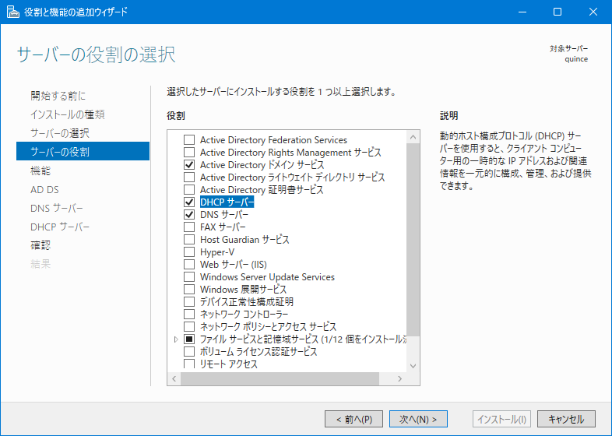The height and width of the screenshot is (436, 612).
Task: Click the quince target server name
Action: point(576,59)
